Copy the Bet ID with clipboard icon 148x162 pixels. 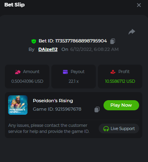112,41
